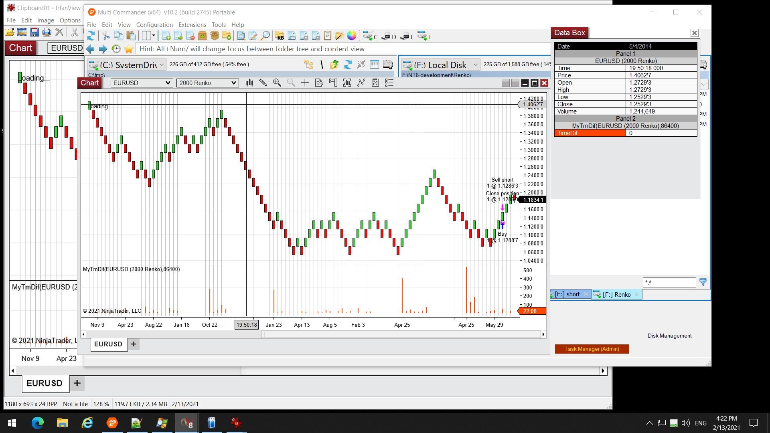Click the folder size KB icon

coord(280,36)
